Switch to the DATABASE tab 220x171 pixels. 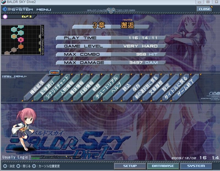(163, 166)
